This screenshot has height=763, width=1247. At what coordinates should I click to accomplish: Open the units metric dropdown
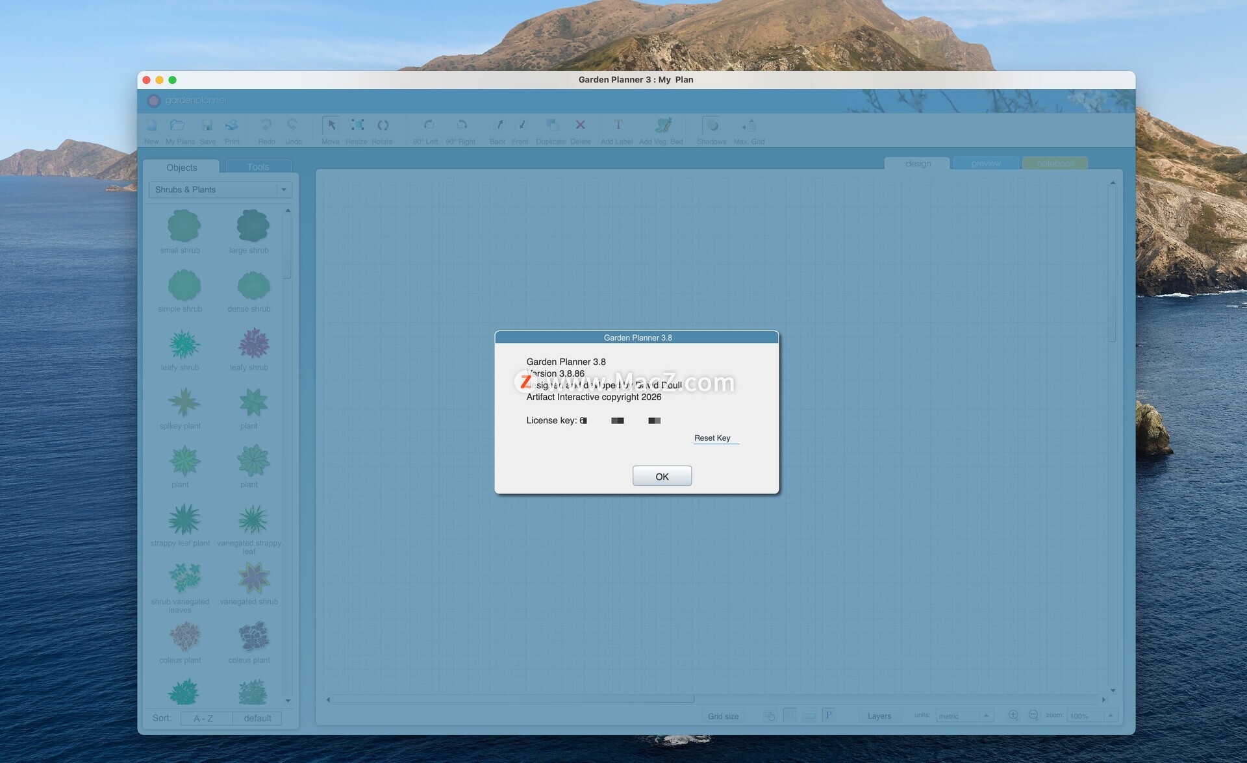(964, 716)
